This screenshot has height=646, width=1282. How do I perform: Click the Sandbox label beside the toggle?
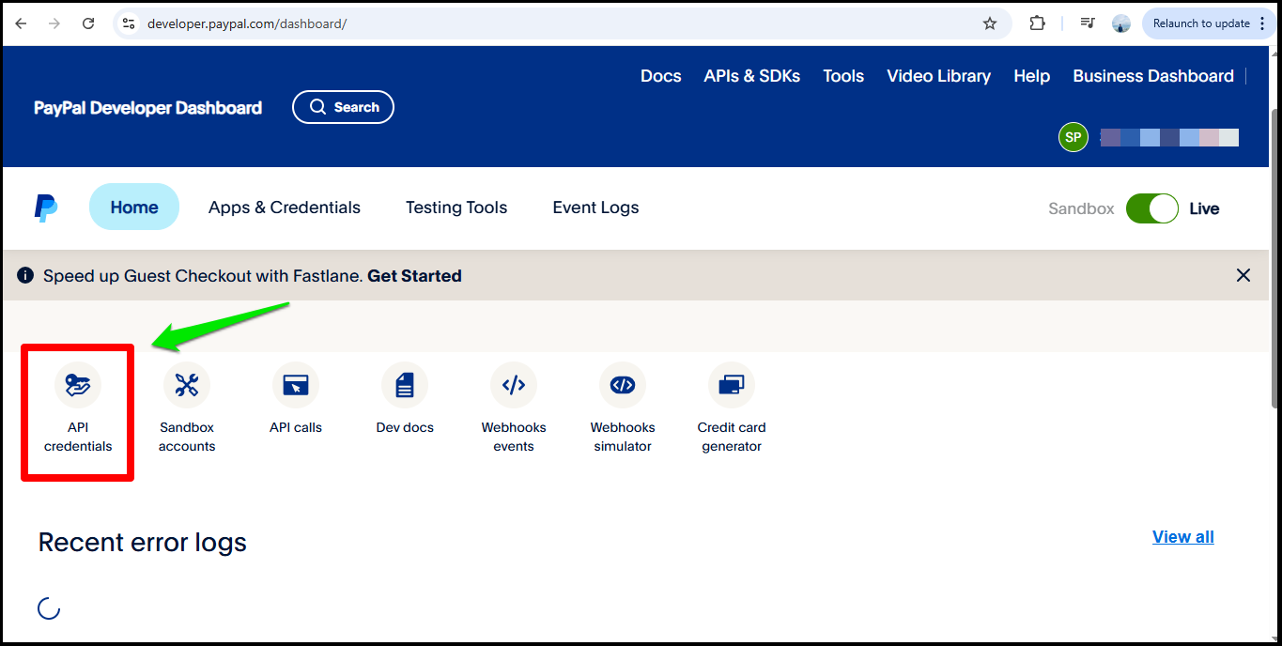tap(1081, 208)
